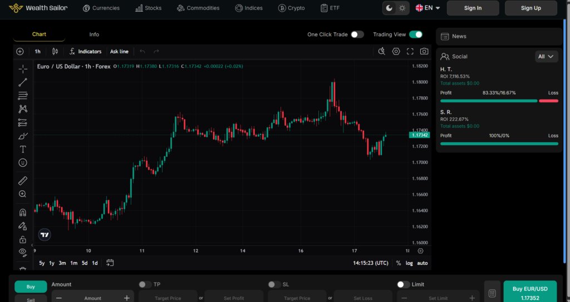
Task: Click the Buy EUR/USD button
Action: (x=530, y=293)
